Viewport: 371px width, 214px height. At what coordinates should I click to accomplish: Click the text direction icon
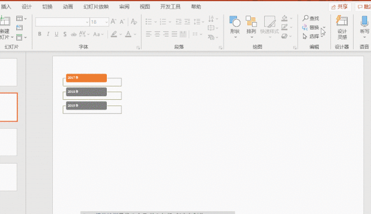(x=211, y=19)
